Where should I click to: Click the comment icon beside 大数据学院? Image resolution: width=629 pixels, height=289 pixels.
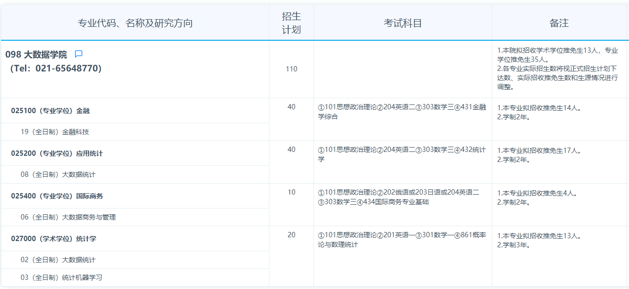pyautogui.click(x=79, y=54)
